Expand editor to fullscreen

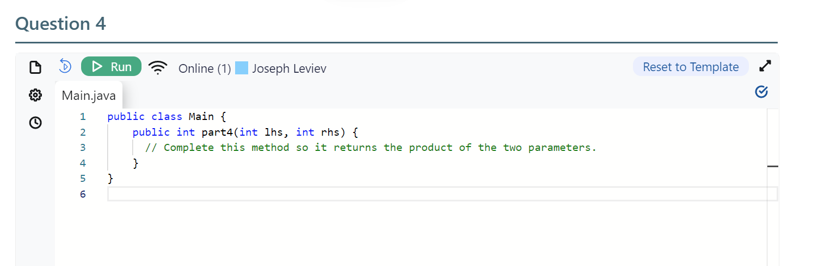point(765,66)
